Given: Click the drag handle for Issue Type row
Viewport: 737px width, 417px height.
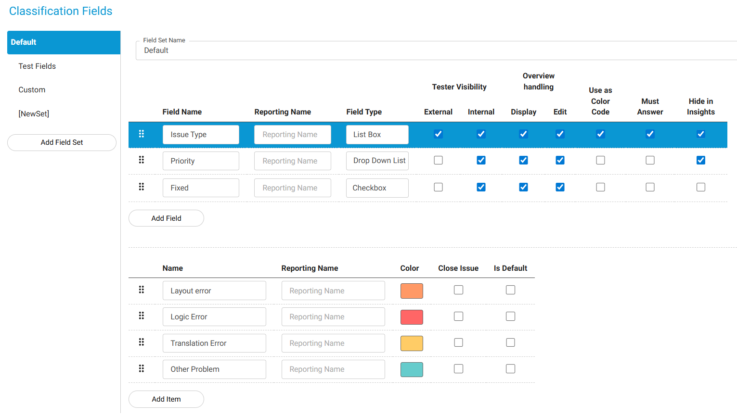Looking at the screenshot, I should click(x=142, y=134).
